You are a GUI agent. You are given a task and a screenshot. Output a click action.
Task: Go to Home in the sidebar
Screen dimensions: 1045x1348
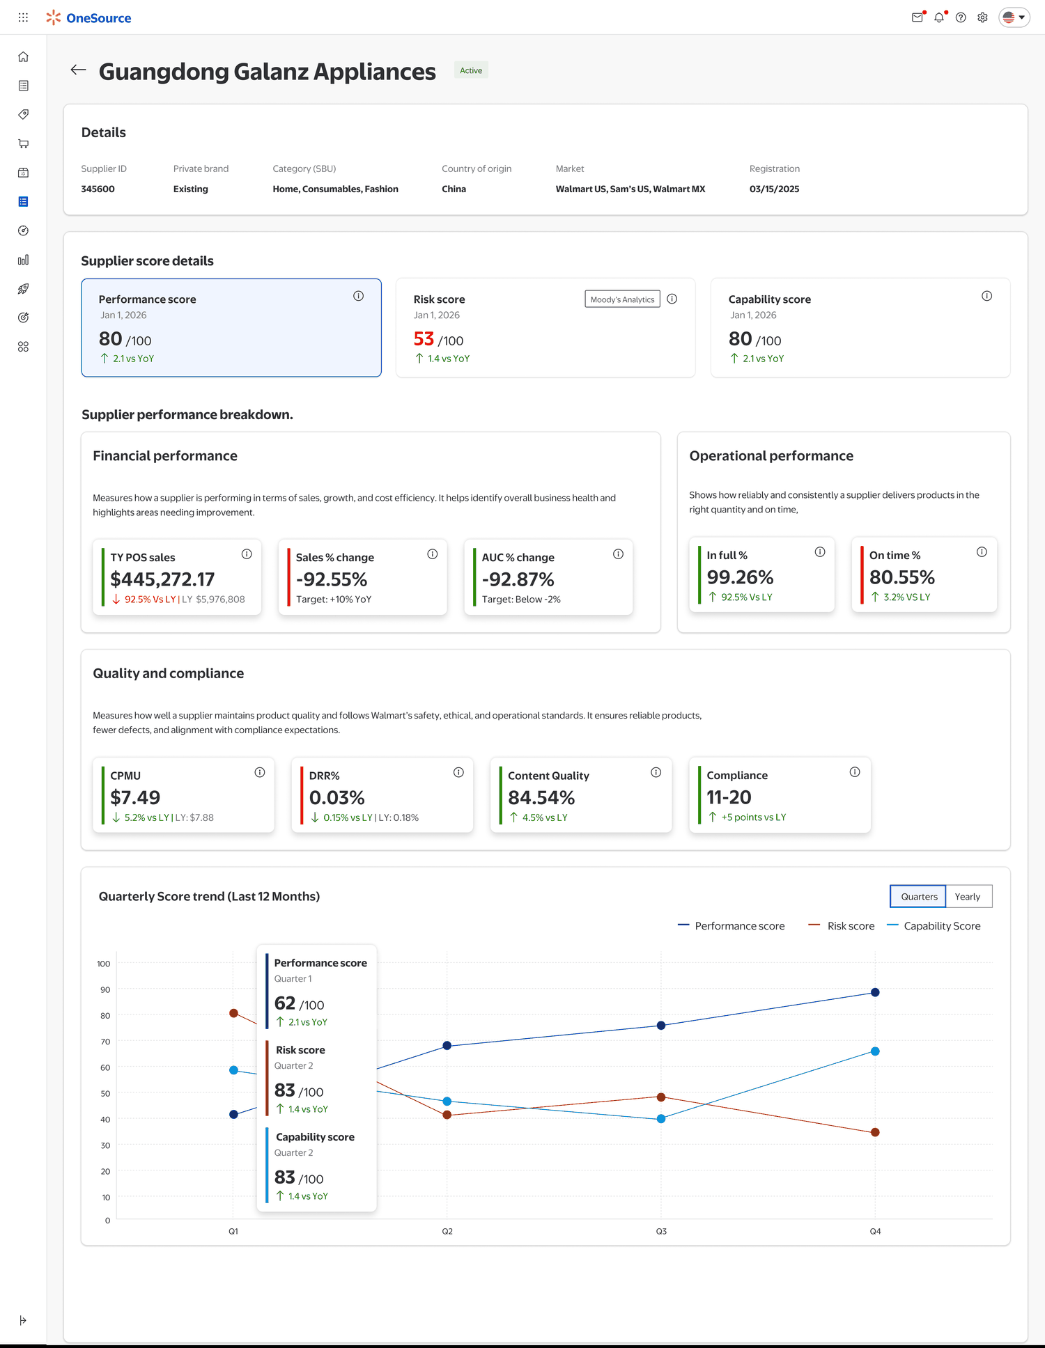point(23,56)
